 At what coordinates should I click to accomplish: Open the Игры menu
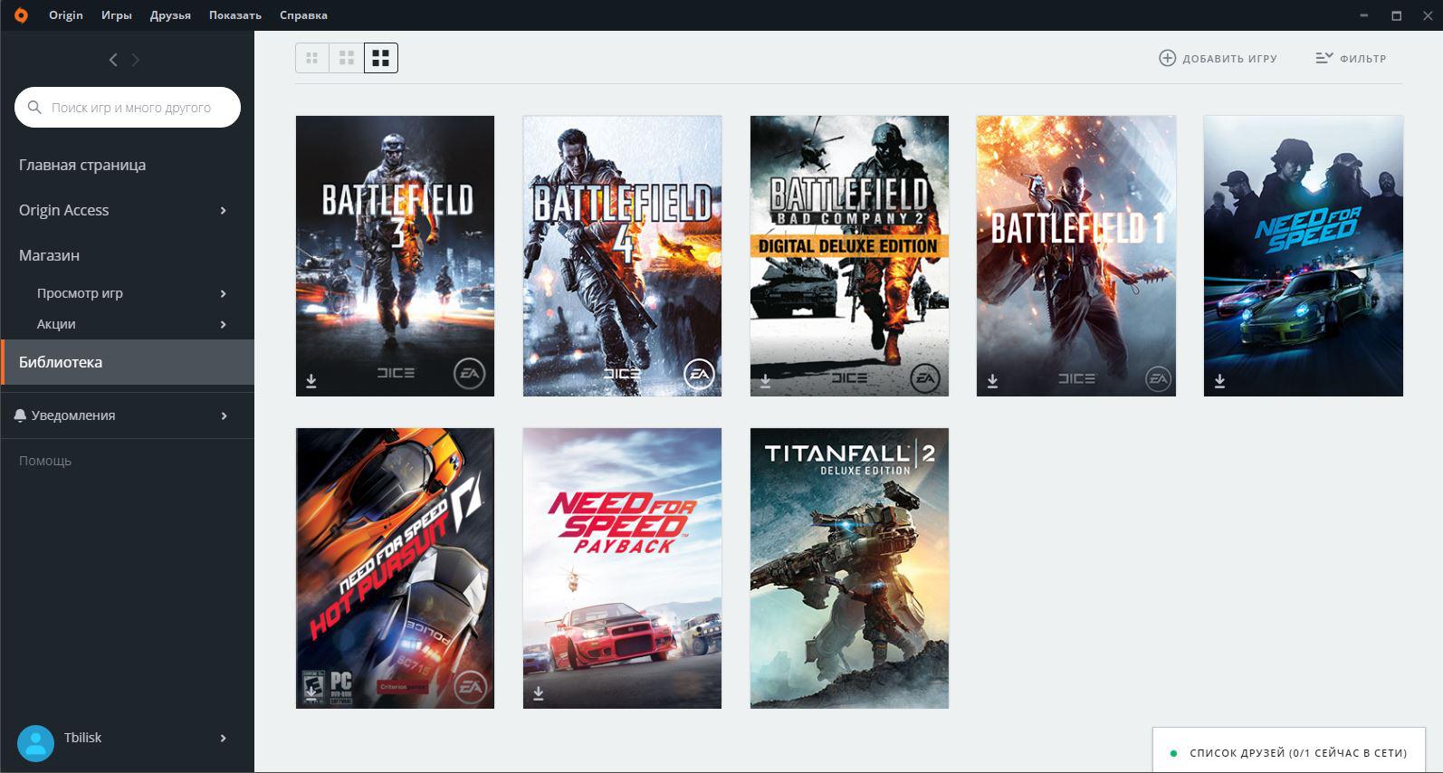coord(116,15)
